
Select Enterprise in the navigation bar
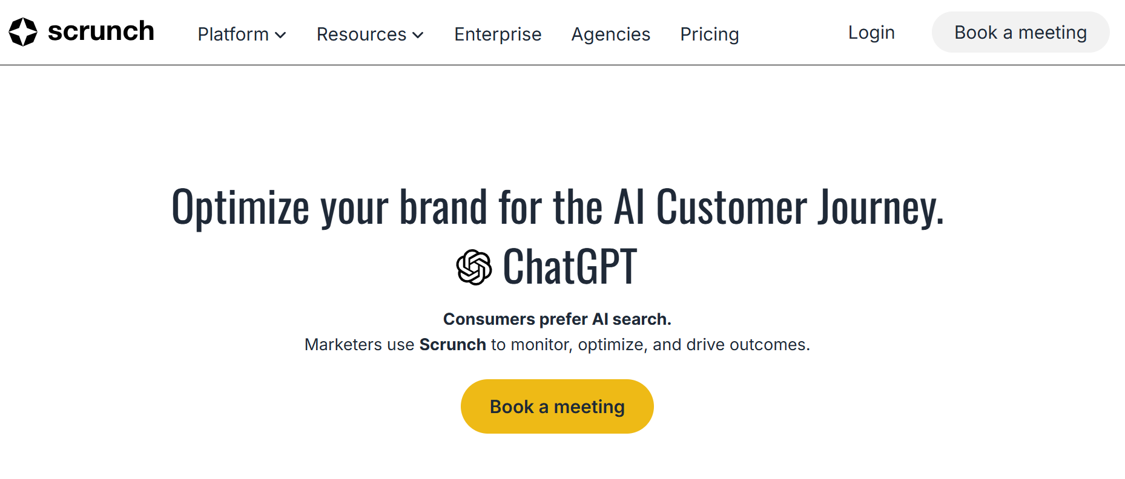click(498, 34)
